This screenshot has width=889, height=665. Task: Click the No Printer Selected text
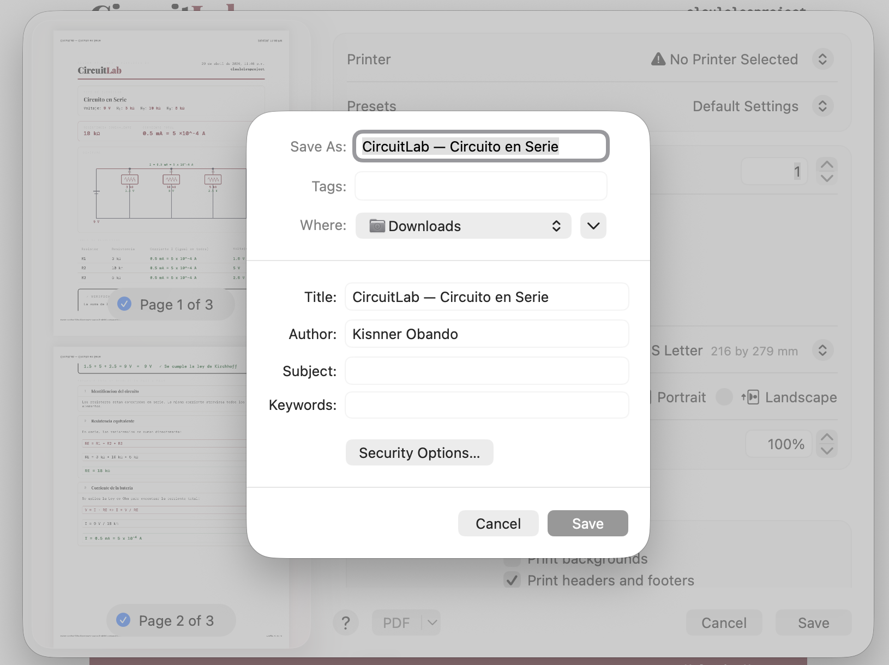734,59
